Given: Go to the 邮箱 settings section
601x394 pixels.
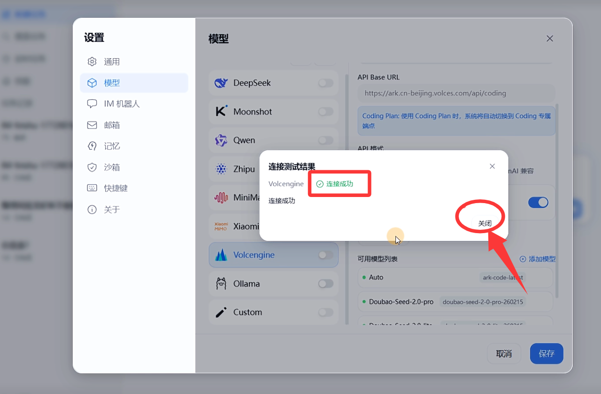Looking at the screenshot, I should point(112,125).
